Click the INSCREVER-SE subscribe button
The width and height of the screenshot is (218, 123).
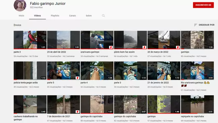click(203, 5)
